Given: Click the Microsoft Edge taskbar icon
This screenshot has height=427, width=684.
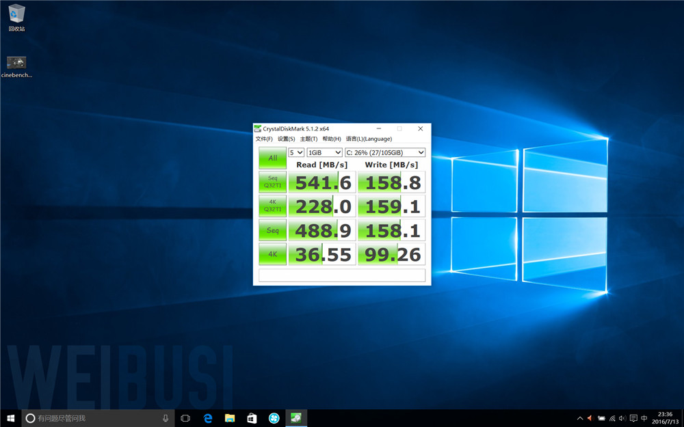Looking at the screenshot, I should coord(208,418).
